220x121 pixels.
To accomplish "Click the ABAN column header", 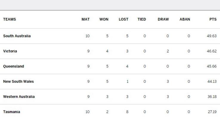I will tap(185, 19).
